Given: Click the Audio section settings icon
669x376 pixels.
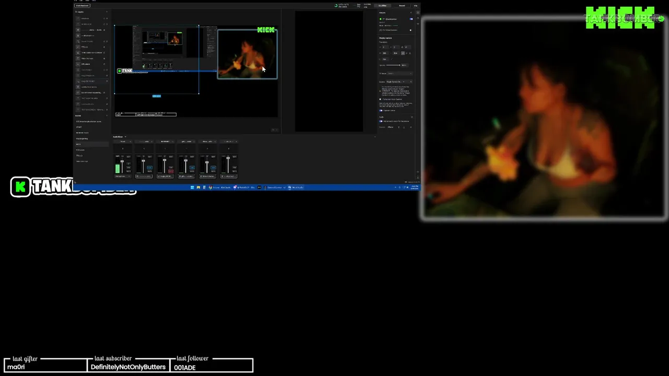Looking at the screenshot, I should pos(412,117).
